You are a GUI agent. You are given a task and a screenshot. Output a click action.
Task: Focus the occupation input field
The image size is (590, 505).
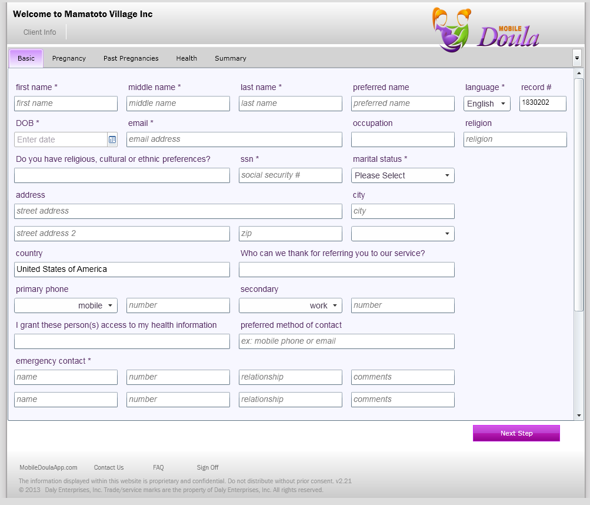tap(402, 139)
